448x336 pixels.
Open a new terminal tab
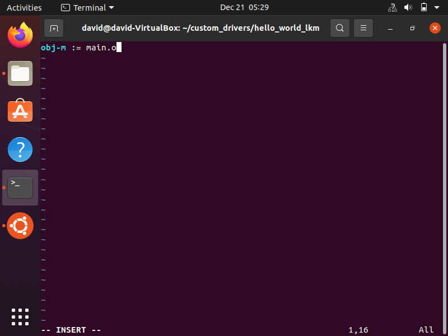[x=53, y=28]
